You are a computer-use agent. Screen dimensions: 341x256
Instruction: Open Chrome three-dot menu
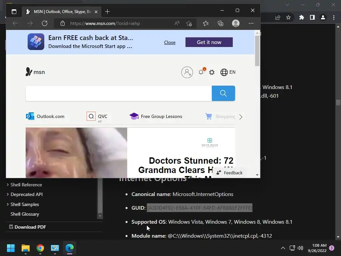point(334,17)
